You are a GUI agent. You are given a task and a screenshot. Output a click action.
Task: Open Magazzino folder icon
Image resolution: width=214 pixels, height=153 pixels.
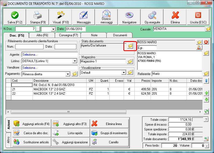point(130,61)
